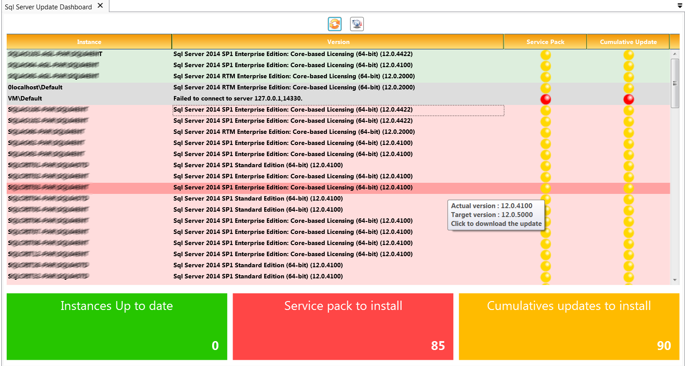The height and width of the screenshot is (366, 685).
Task: Click the orange refresh icon in the toolbar
Action: (x=334, y=24)
